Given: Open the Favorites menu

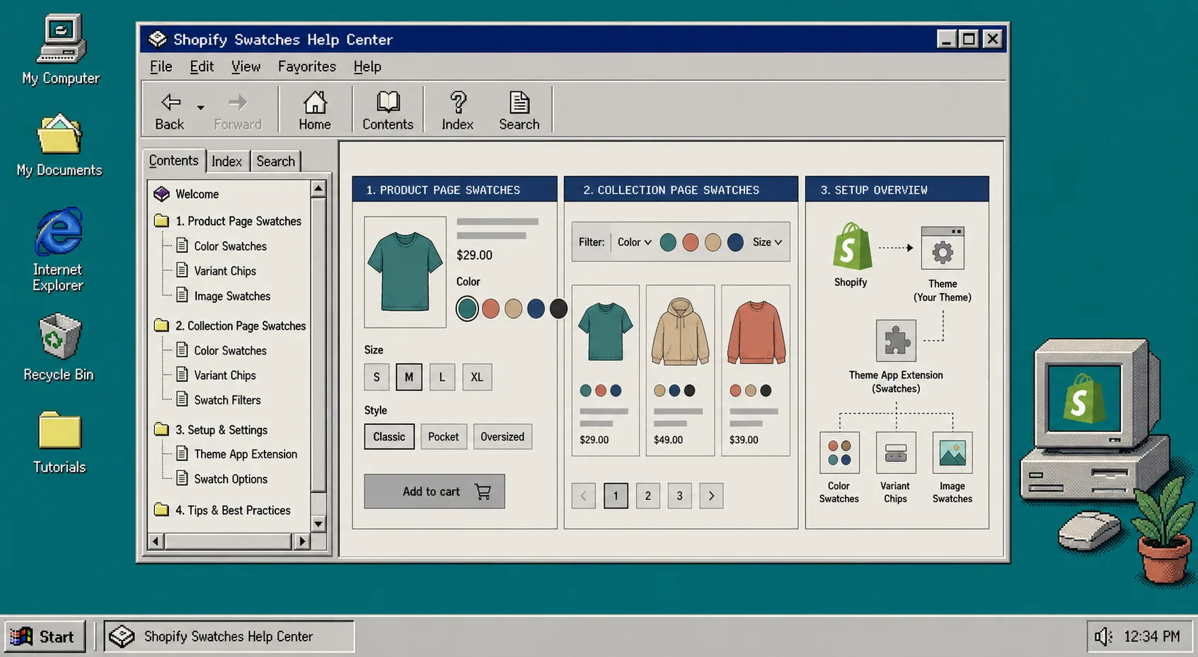Looking at the screenshot, I should coord(307,66).
